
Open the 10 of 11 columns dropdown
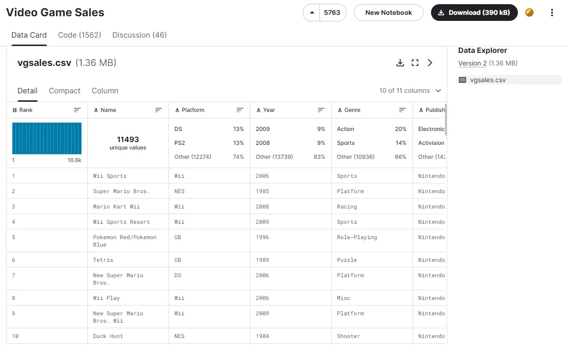point(410,91)
